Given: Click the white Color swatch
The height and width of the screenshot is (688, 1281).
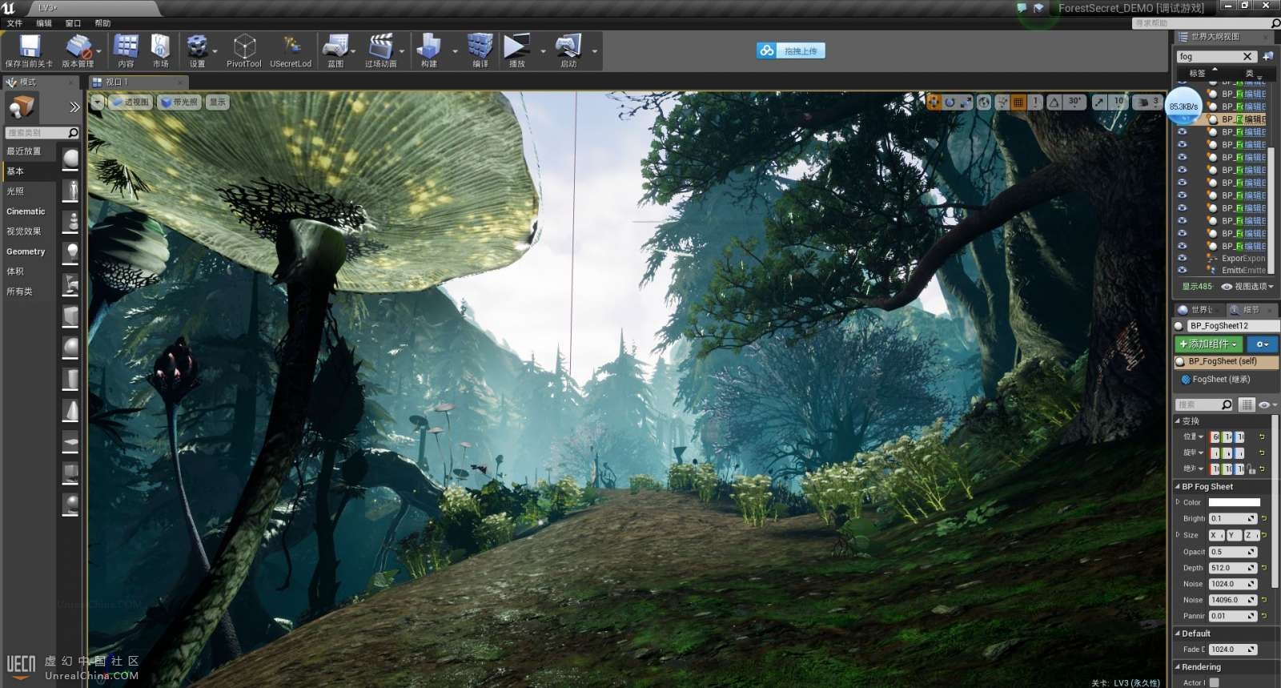Looking at the screenshot, I should tap(1234, 502).
